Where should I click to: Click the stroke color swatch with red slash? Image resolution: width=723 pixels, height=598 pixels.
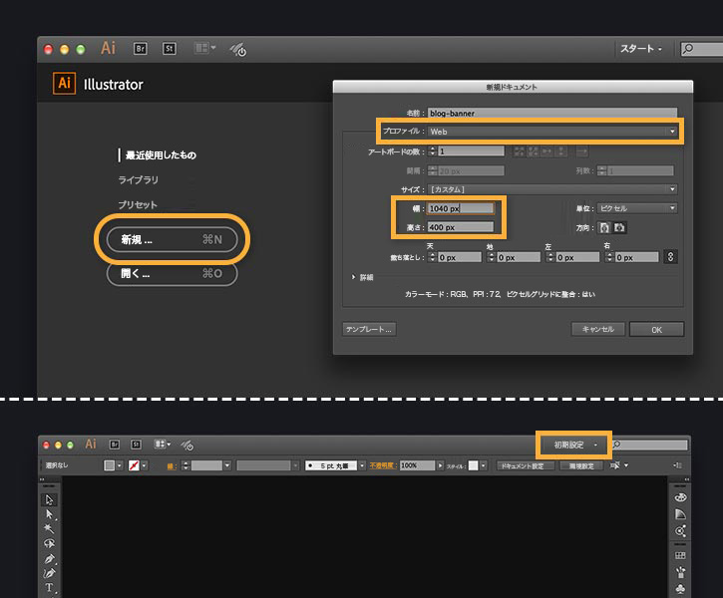[x=134, y=465]
